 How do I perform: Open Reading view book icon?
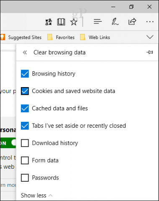pyautogui.click(x=61, y=22)
